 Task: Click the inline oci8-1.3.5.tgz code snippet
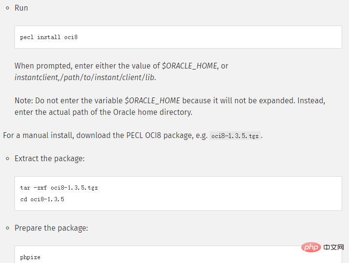[235, 136]
